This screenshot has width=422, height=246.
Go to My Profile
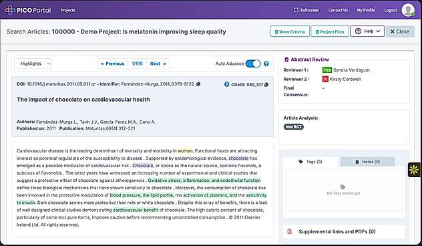point(366,10)
